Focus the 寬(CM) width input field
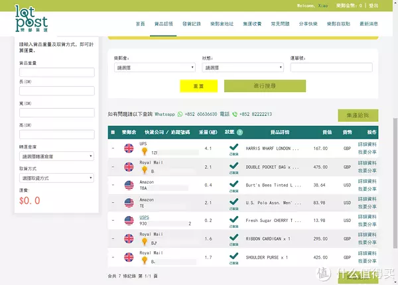The height and width of the screenshot is (285, 398). pyautogui.click(x=57, y=113)
